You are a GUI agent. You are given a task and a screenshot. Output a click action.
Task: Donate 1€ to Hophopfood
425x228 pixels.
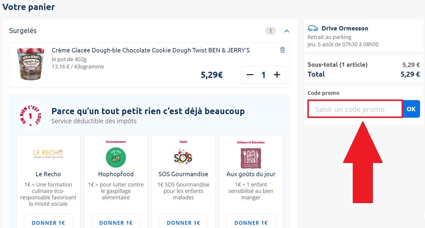pyautogui.click(x=116, y=223)
